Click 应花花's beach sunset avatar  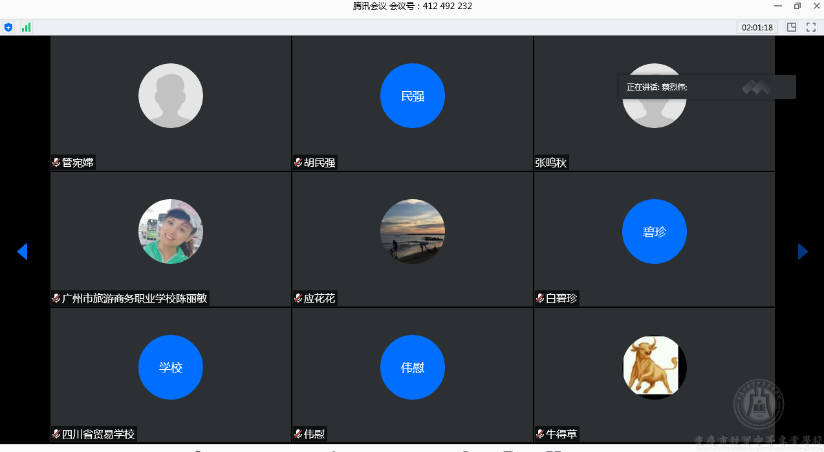[x=412, y=231]
